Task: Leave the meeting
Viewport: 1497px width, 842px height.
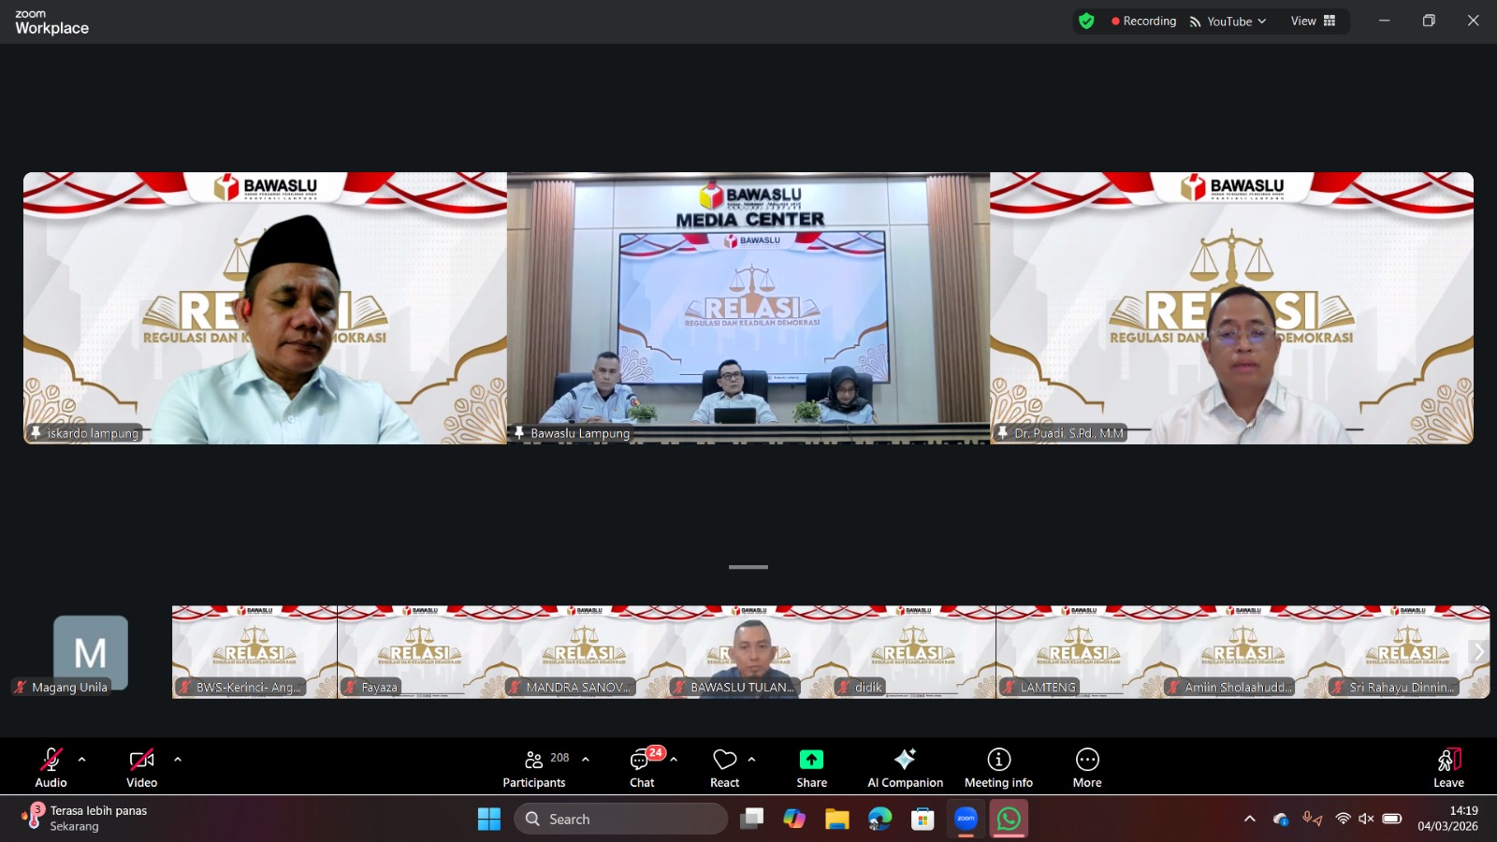Action: click(x=1448, y=767)
